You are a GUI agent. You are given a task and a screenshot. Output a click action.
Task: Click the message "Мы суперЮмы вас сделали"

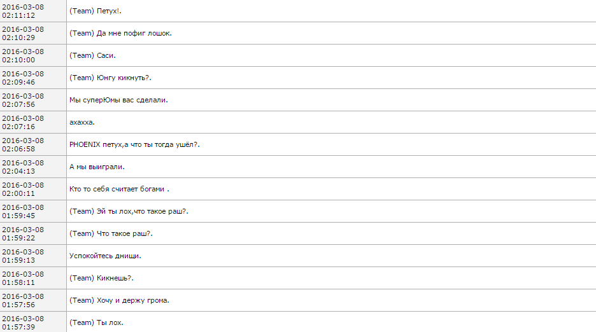tap(118, 100)
